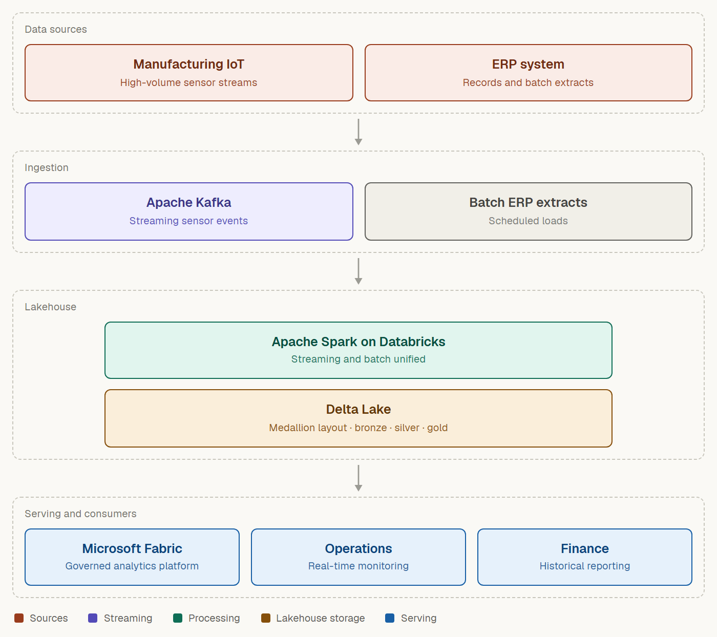The image size is (717, 637).
Task: Click the Serving legend color swatch
Action: (x=390, y=618)
